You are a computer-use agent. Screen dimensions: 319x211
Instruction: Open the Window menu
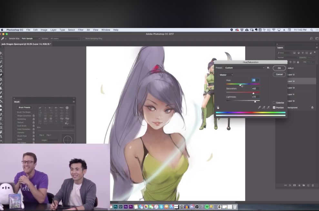coord(106,30)
